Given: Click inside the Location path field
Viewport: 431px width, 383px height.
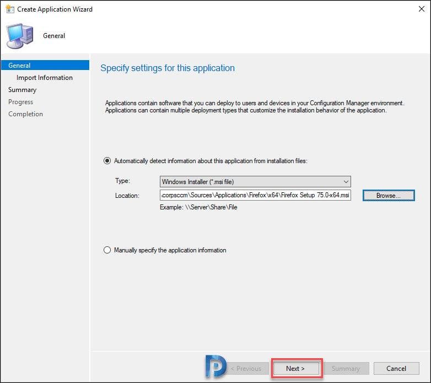Looking at the screenshot, I should [255, 196].
